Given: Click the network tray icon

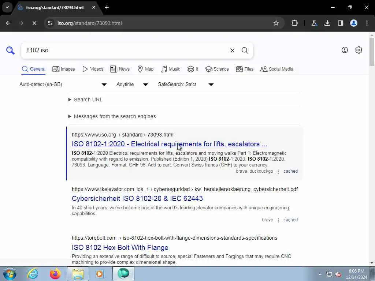Looking at the screenshot, I should coord(329,274).
